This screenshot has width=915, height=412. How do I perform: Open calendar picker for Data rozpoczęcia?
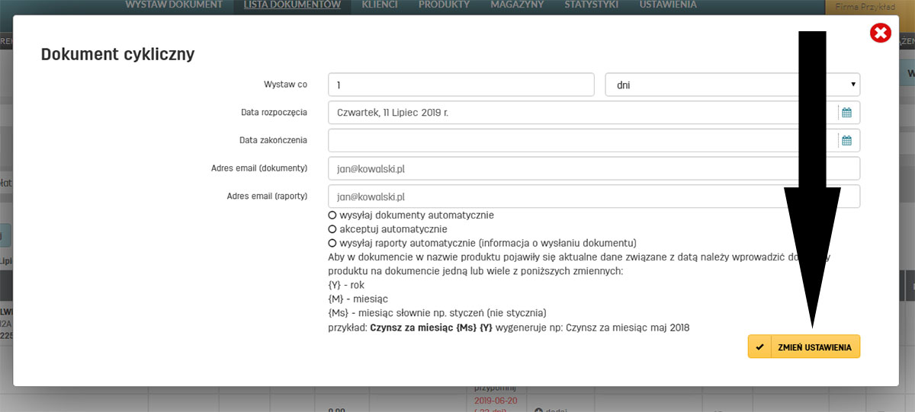[846, 113]
